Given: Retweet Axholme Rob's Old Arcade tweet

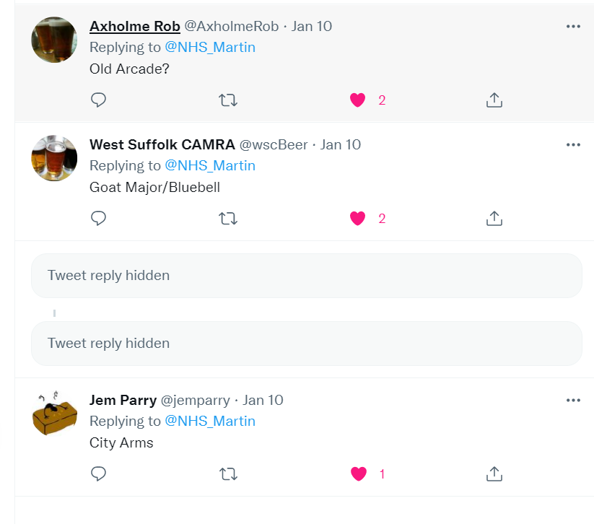Looking at the screenshot, I should pos(228,100).
